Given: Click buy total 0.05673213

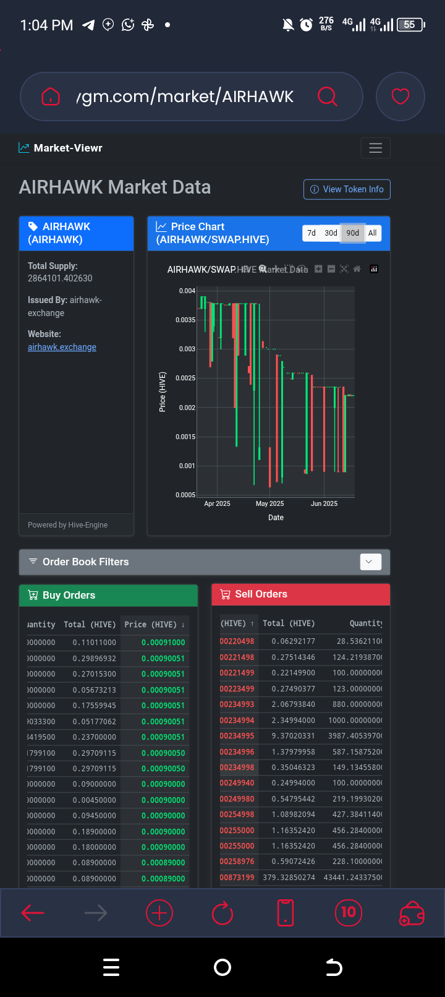Looking at the screenshot, I should [94, 690].
